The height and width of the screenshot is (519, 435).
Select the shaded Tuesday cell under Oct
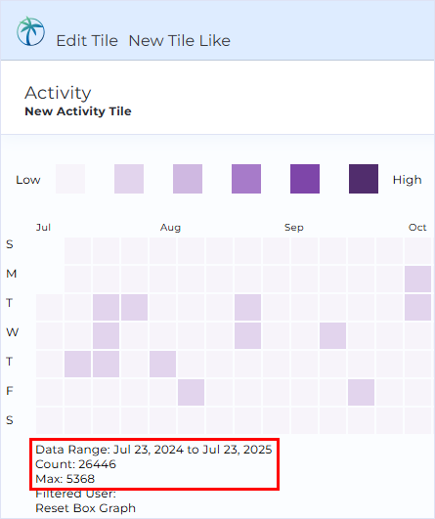(417, 307)
